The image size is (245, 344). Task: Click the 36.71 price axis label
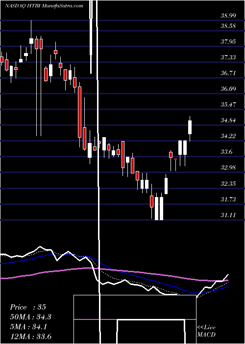(x=228, y=73)
